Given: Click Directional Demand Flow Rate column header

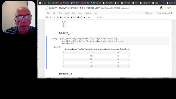Looking at the screenshot, I should coord(79,49).
